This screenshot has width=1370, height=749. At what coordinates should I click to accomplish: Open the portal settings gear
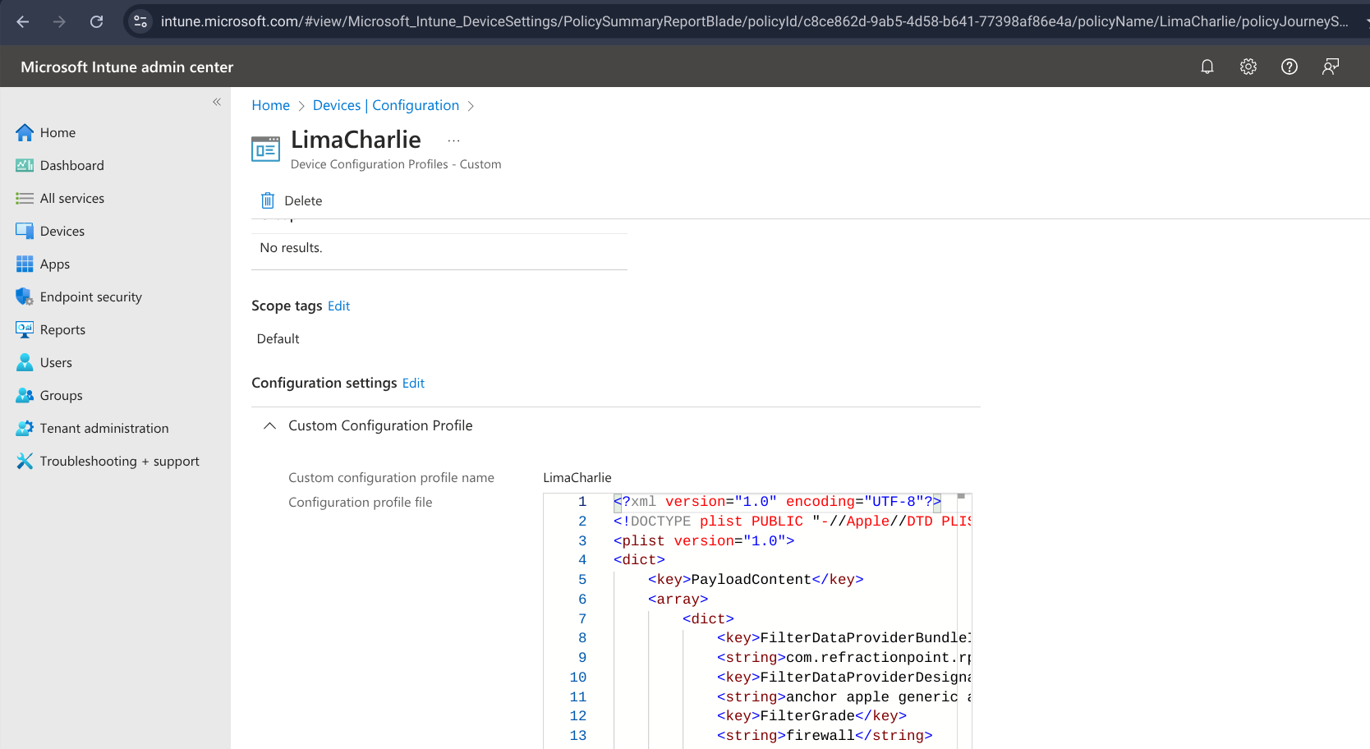(1248, 67)
